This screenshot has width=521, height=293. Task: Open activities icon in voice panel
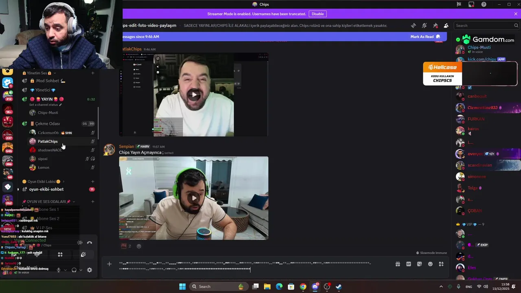tap(60, 254)
